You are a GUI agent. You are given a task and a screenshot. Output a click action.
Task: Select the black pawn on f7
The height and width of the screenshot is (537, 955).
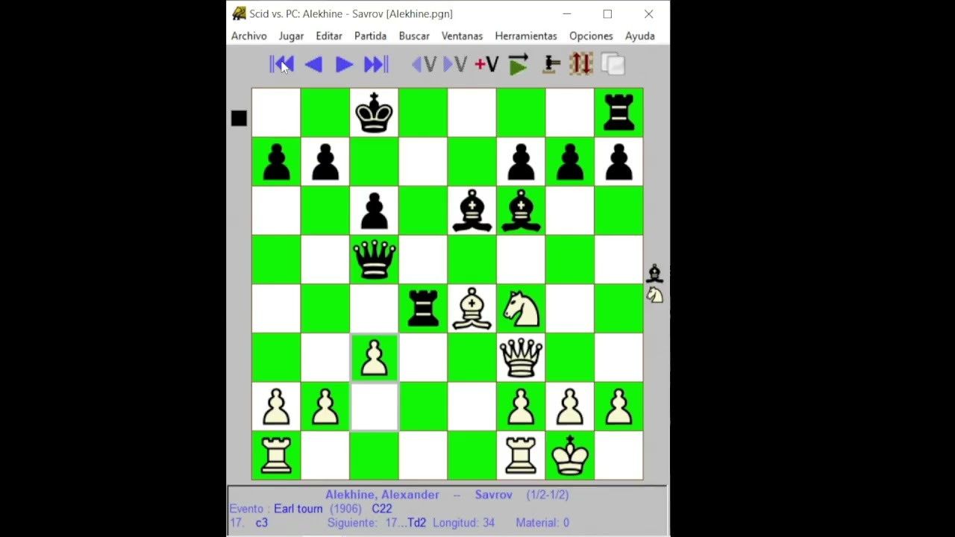pyautogui.click(x=521, y=162)
